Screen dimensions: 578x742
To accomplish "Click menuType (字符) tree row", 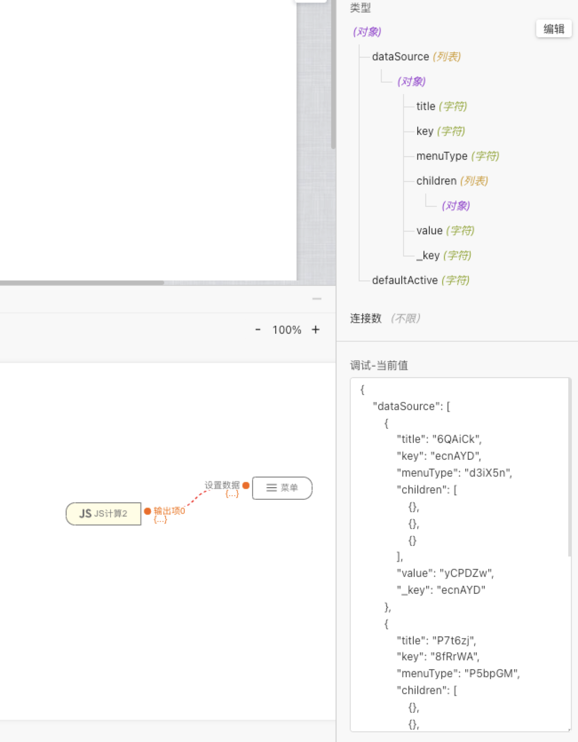I will (x=458, y=156).
